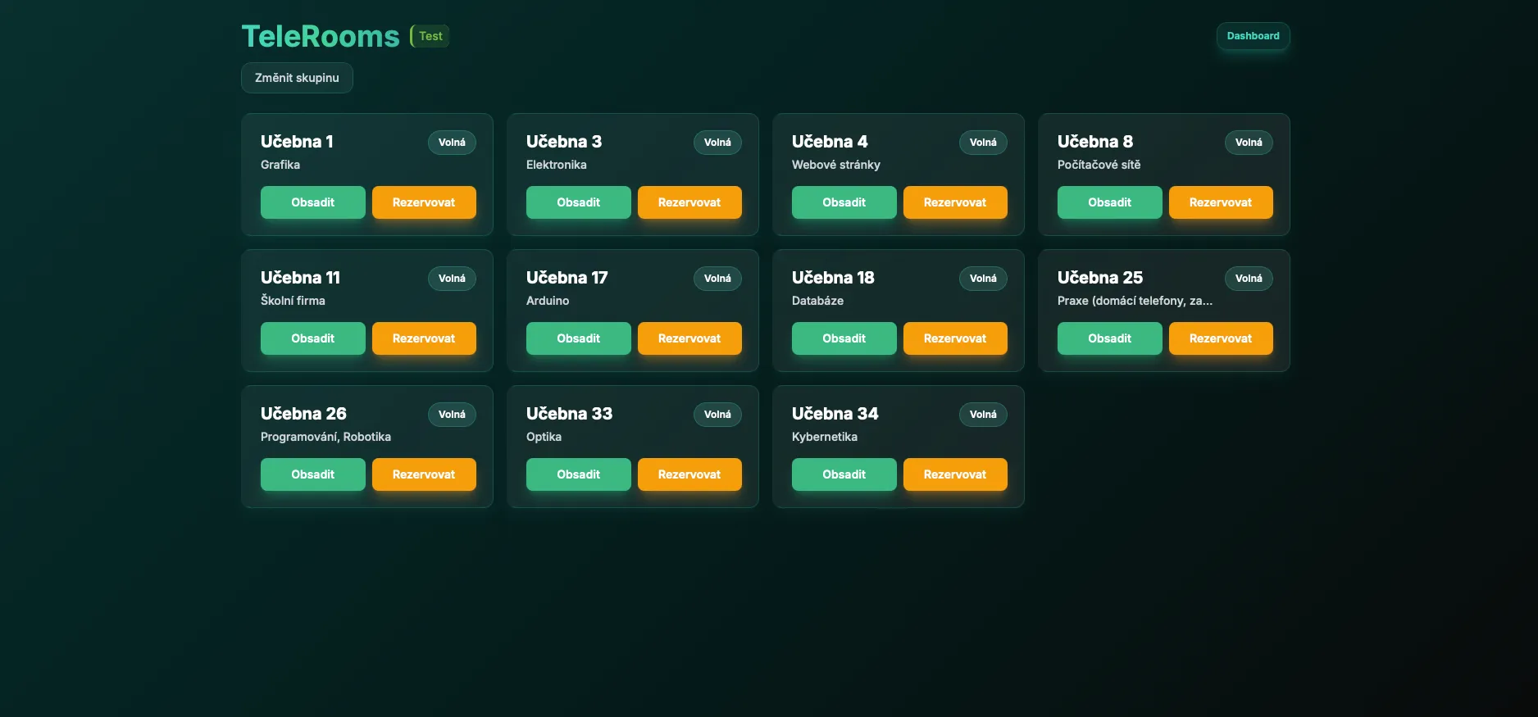
Task: Open the Dashboard page
Action: pos(1253,36)
